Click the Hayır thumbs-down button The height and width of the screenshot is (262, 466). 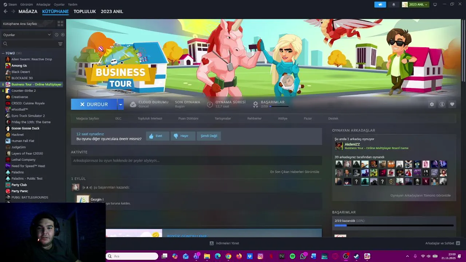point(183,136)
